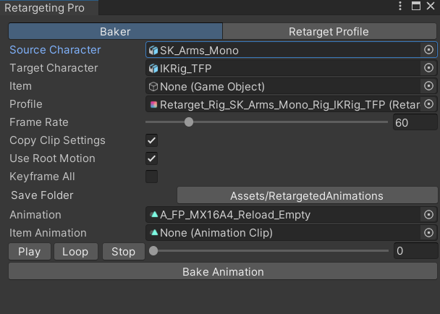Maximize the Retargeting Pro window
The width and height of the screenshot is (440, 314).
tap(416, 7)
